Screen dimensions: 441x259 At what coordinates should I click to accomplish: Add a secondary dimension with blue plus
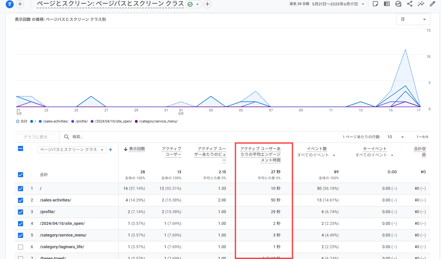[111, 150]
